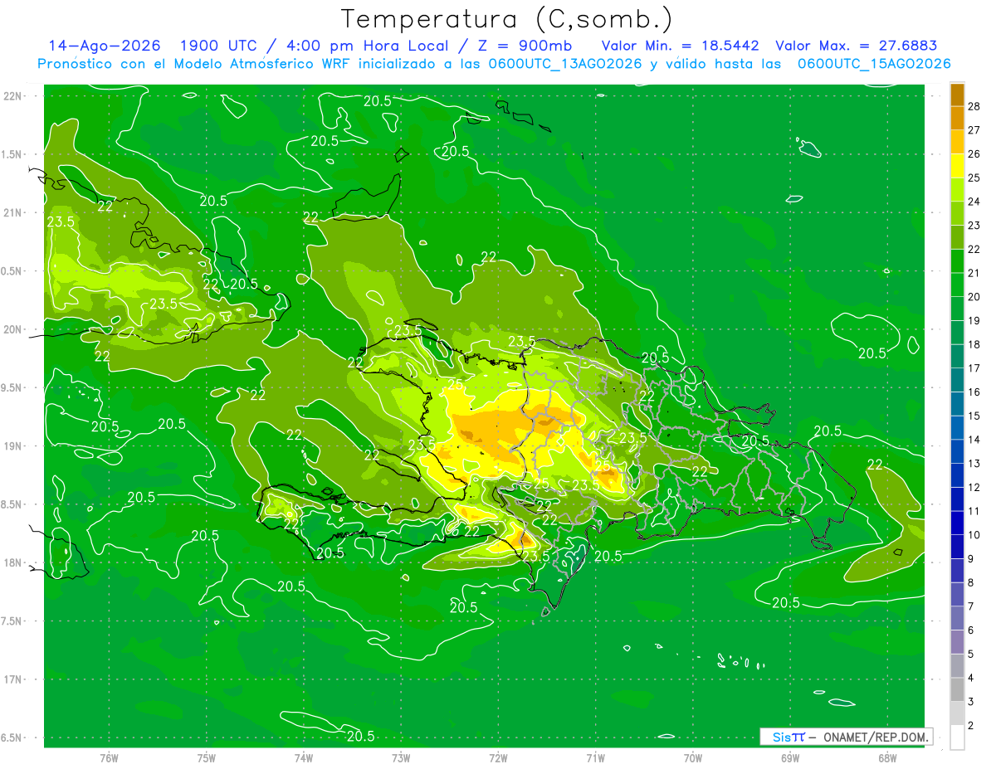Click the "76W" longitude axis label
The image size is (996, 769).
pos(109,757)
